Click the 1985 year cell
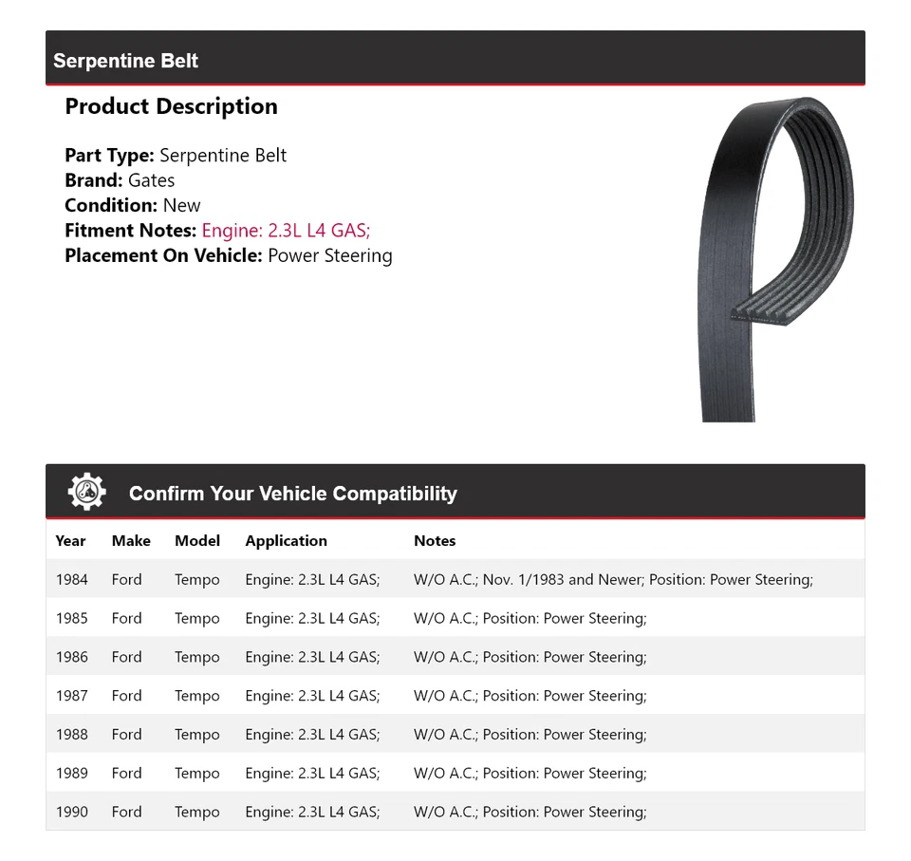 pos(71,618)
